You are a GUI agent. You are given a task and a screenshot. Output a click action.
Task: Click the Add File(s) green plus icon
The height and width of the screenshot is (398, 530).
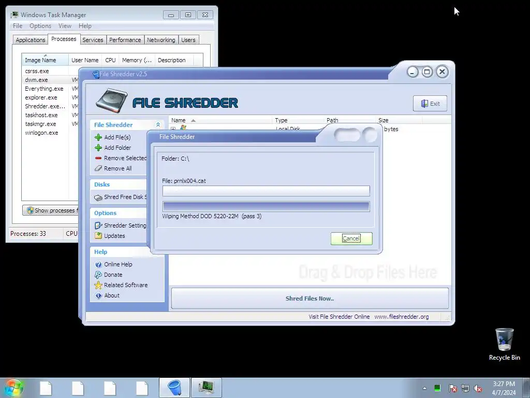coord(98,137)
